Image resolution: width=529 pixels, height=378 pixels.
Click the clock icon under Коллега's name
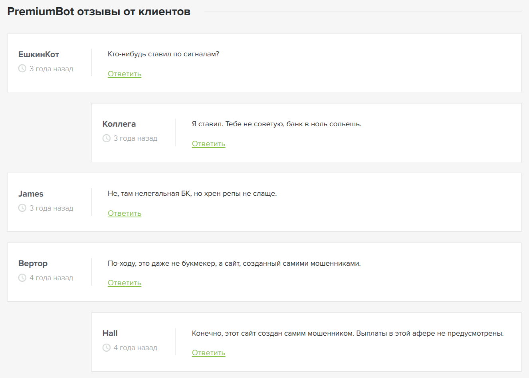click(107, 138)
